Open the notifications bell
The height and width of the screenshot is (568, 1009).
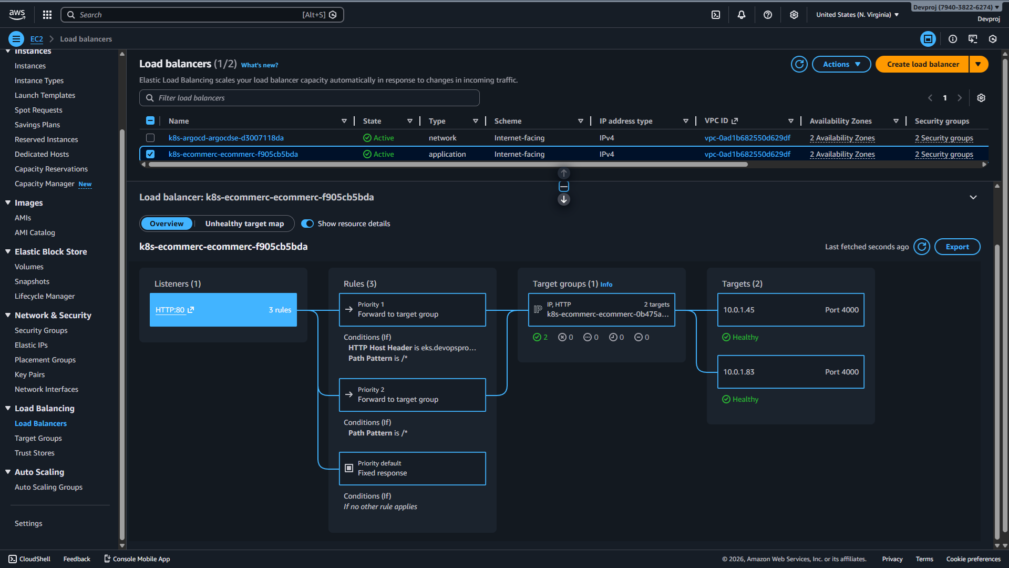742,15
